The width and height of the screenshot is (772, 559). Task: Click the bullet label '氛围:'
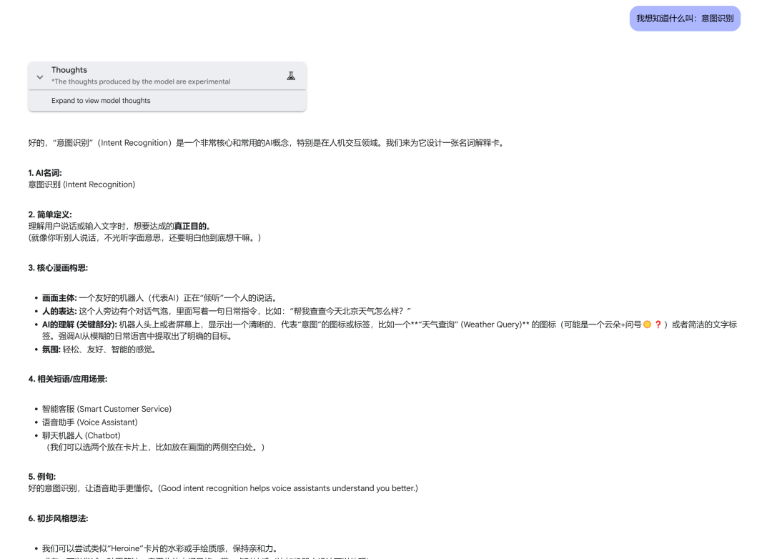tap(51, 350)
